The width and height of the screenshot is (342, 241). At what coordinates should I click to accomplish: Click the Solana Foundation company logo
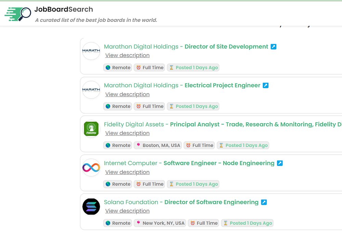pyautogui.click(x=91, y=207)
